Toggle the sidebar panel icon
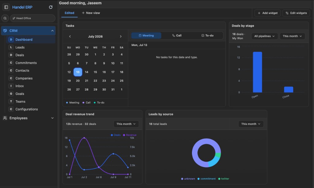 (x=6, y=7)
